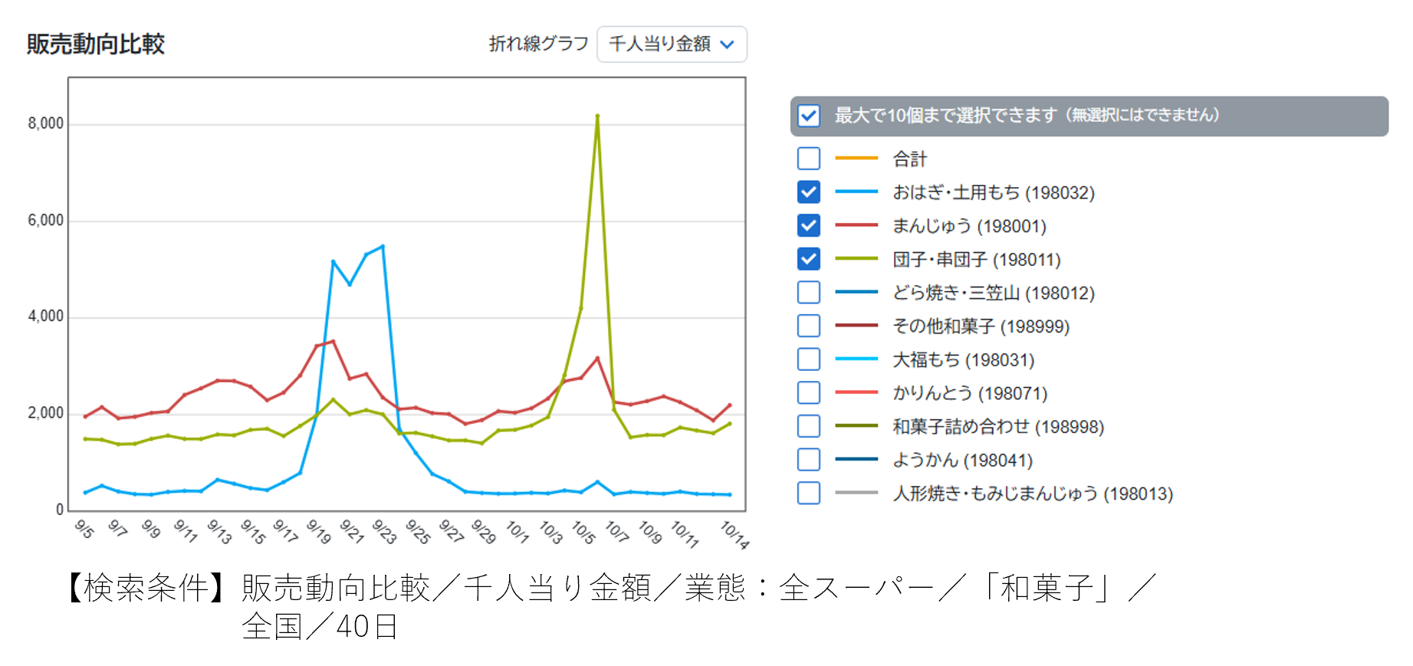Check the どら焼き·三笠山 (198012) checkbox
The width and height of the screenshot is (1413, 666).
point(808,293)
